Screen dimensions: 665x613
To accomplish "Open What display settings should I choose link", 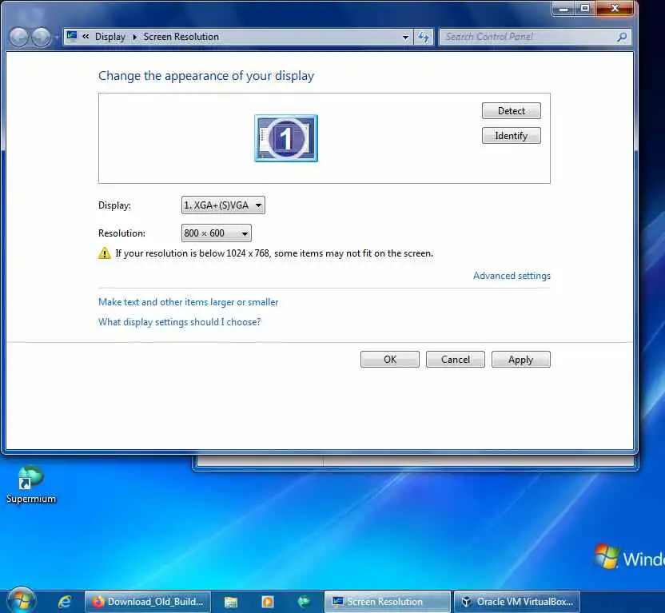I will (x=179, y=322).
